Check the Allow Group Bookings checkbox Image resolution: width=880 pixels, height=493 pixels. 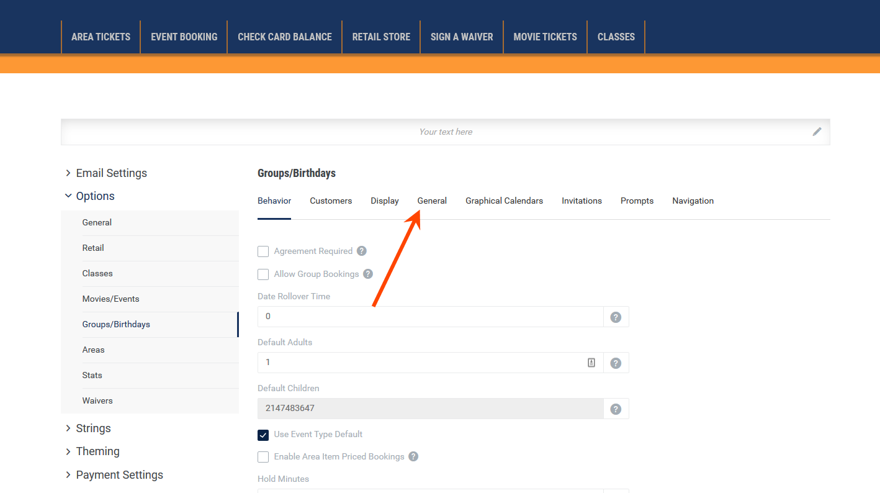pyautogui.click(x=263, y=274)
